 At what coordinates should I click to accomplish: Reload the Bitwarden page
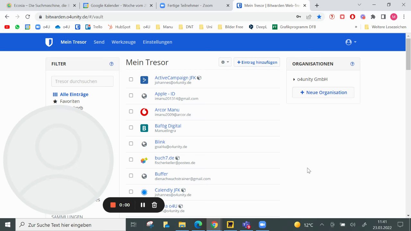[28, 17]
